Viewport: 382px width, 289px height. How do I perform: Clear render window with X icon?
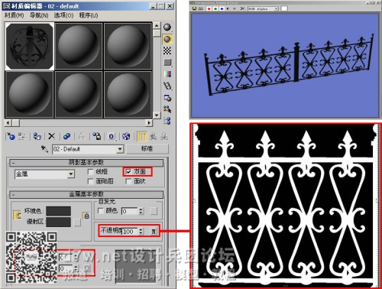pyautogui.click(x=242, y=8)
